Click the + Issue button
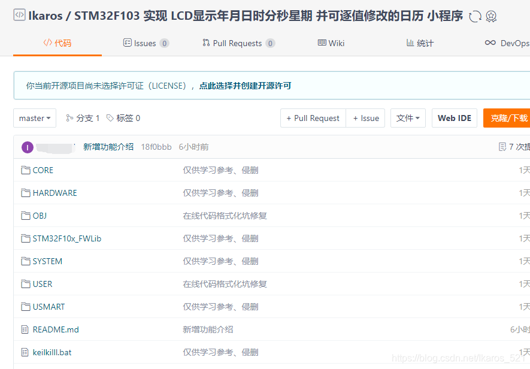Image resolution: width=530 pixels, height=369 pixels. (x=366, y=118)
